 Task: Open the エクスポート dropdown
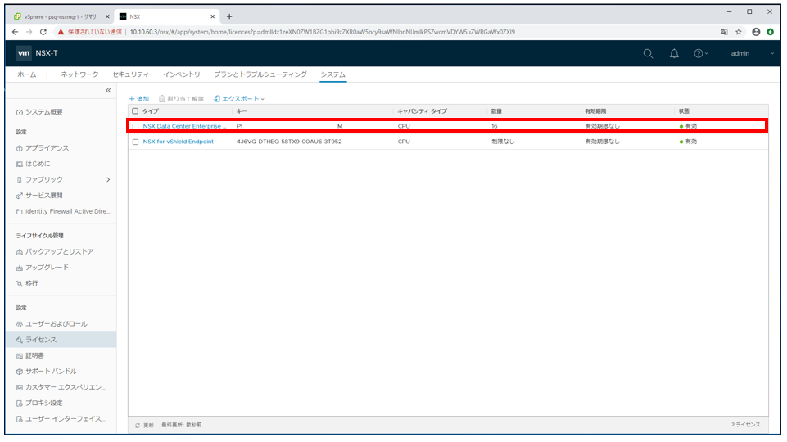point(239,99)
